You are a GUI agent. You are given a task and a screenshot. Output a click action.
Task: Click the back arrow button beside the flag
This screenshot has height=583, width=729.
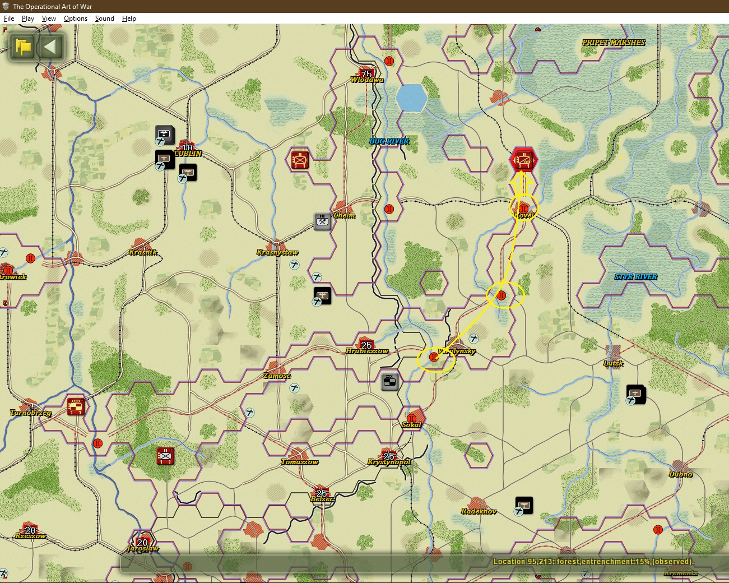[x=51, y=47]
